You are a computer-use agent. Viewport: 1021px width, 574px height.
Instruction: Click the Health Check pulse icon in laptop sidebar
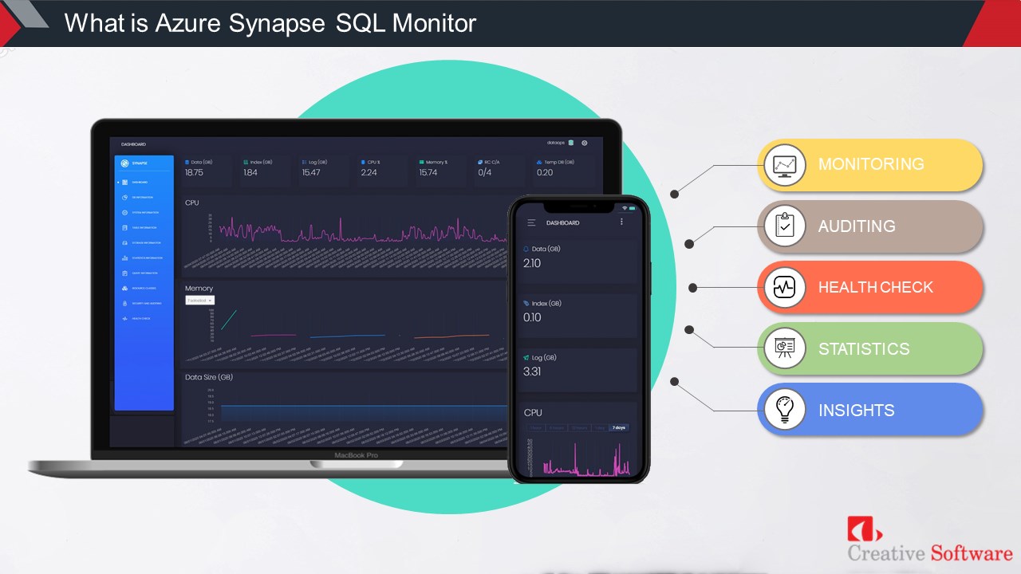[124, 318]
